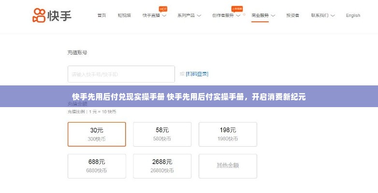Click 扫码登录 link

click(x=197, y=74)
